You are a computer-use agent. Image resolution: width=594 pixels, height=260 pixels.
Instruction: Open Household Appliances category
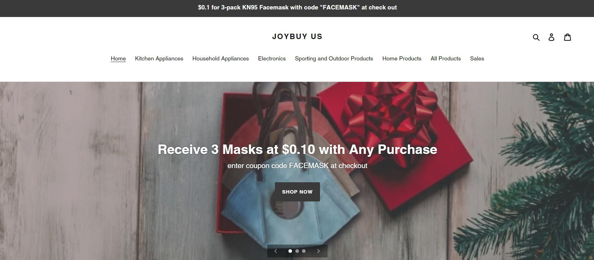pyautogui.click(x=220, y=59)
